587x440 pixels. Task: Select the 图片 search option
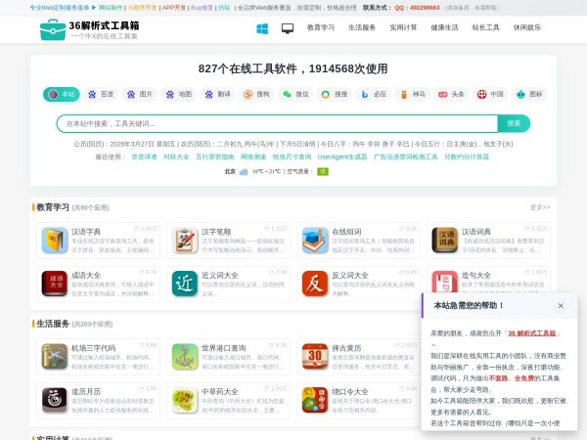coord(140,94)
